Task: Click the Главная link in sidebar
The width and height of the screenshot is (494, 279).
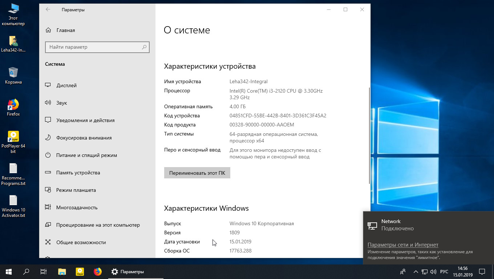Action: click(66, 30)
